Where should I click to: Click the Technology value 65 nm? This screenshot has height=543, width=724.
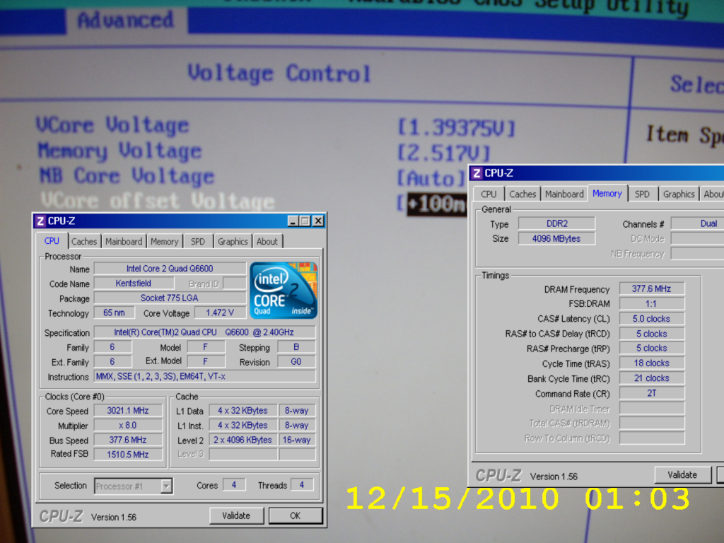[114, 313]
